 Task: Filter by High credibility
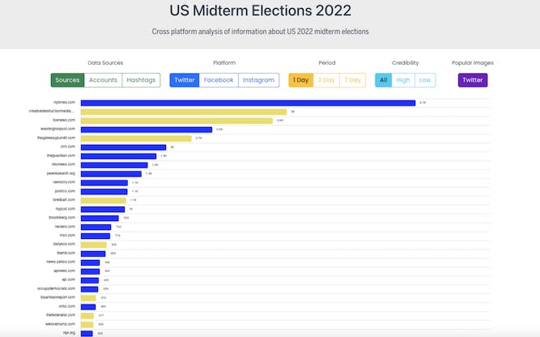(x=403, y=80)
